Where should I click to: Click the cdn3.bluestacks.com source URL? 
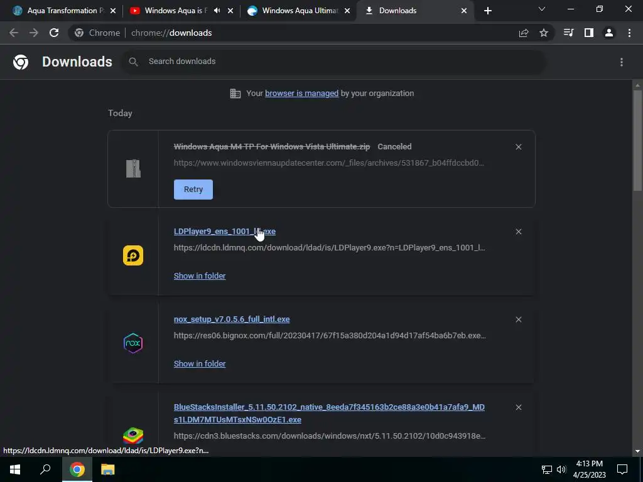click(x=330, y=436)
